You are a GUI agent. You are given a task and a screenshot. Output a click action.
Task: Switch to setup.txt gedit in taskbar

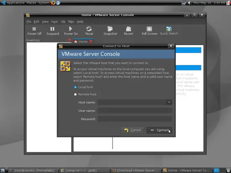click(84, 170)
